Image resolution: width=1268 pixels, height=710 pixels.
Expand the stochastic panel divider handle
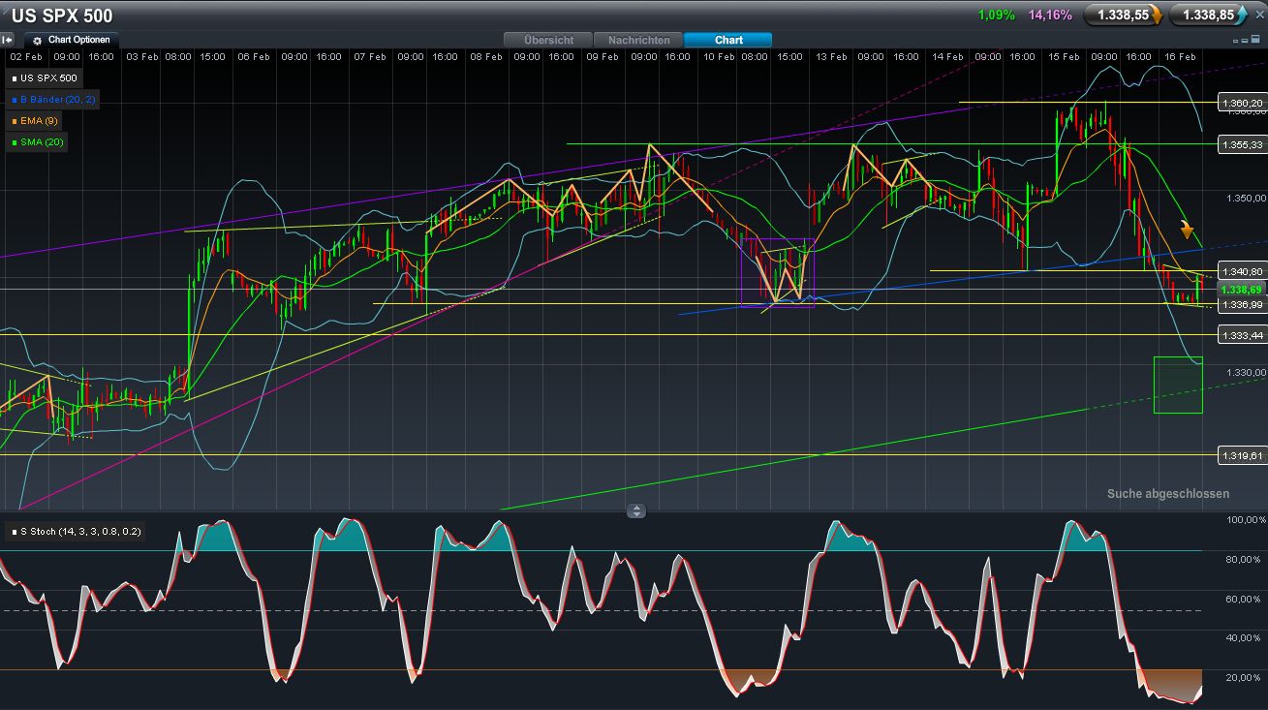point(636,510)
